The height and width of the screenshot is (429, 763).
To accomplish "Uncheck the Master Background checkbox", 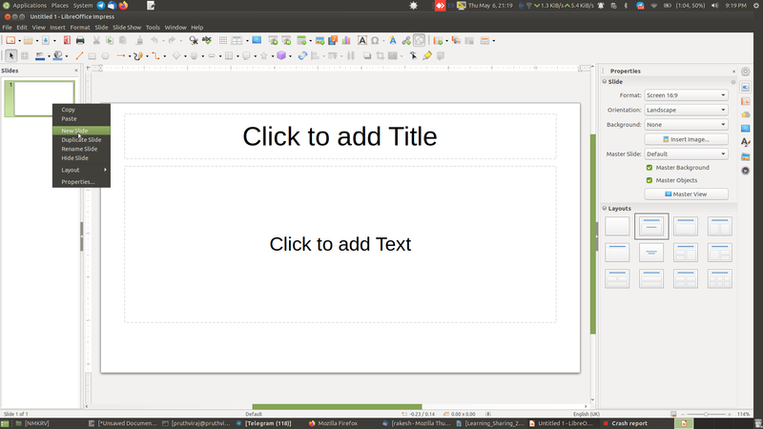I will pos(650,168).
